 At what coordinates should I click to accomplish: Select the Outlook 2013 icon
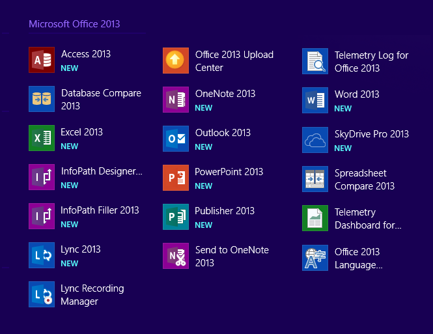tap(176, 139)
